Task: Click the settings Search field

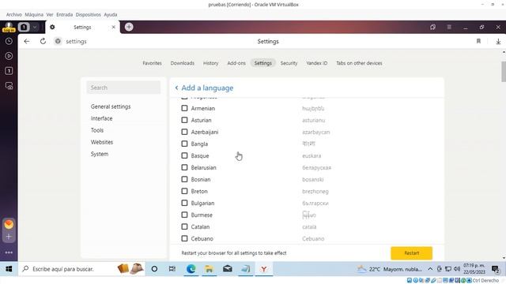Action: [123, 88]
